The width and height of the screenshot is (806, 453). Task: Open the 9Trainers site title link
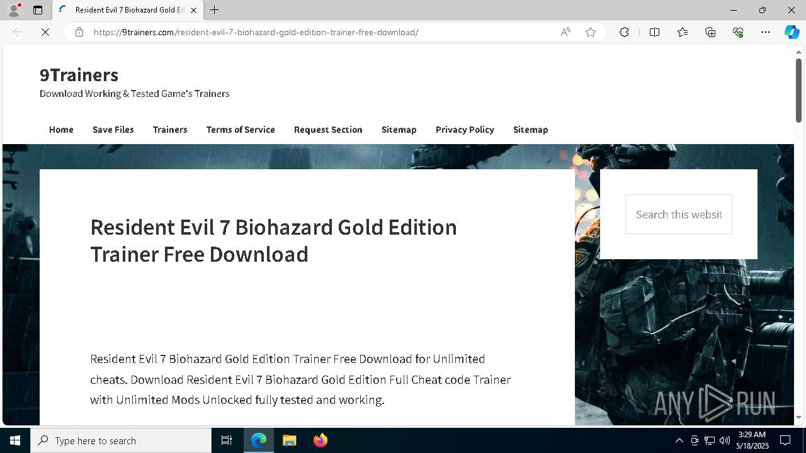79,75
